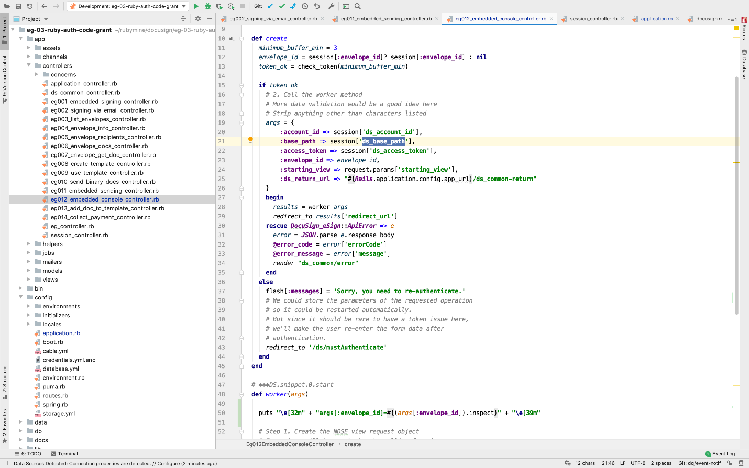The image size is (749, 468).
Task: Toggle the Terminal tool window
Action: tap(64, 454)
